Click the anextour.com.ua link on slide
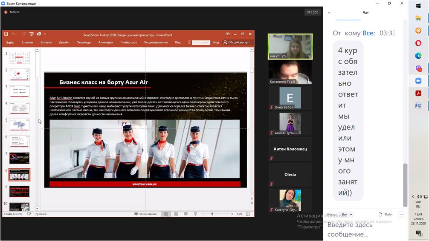 pyautogui.click(x=145, y=184)
